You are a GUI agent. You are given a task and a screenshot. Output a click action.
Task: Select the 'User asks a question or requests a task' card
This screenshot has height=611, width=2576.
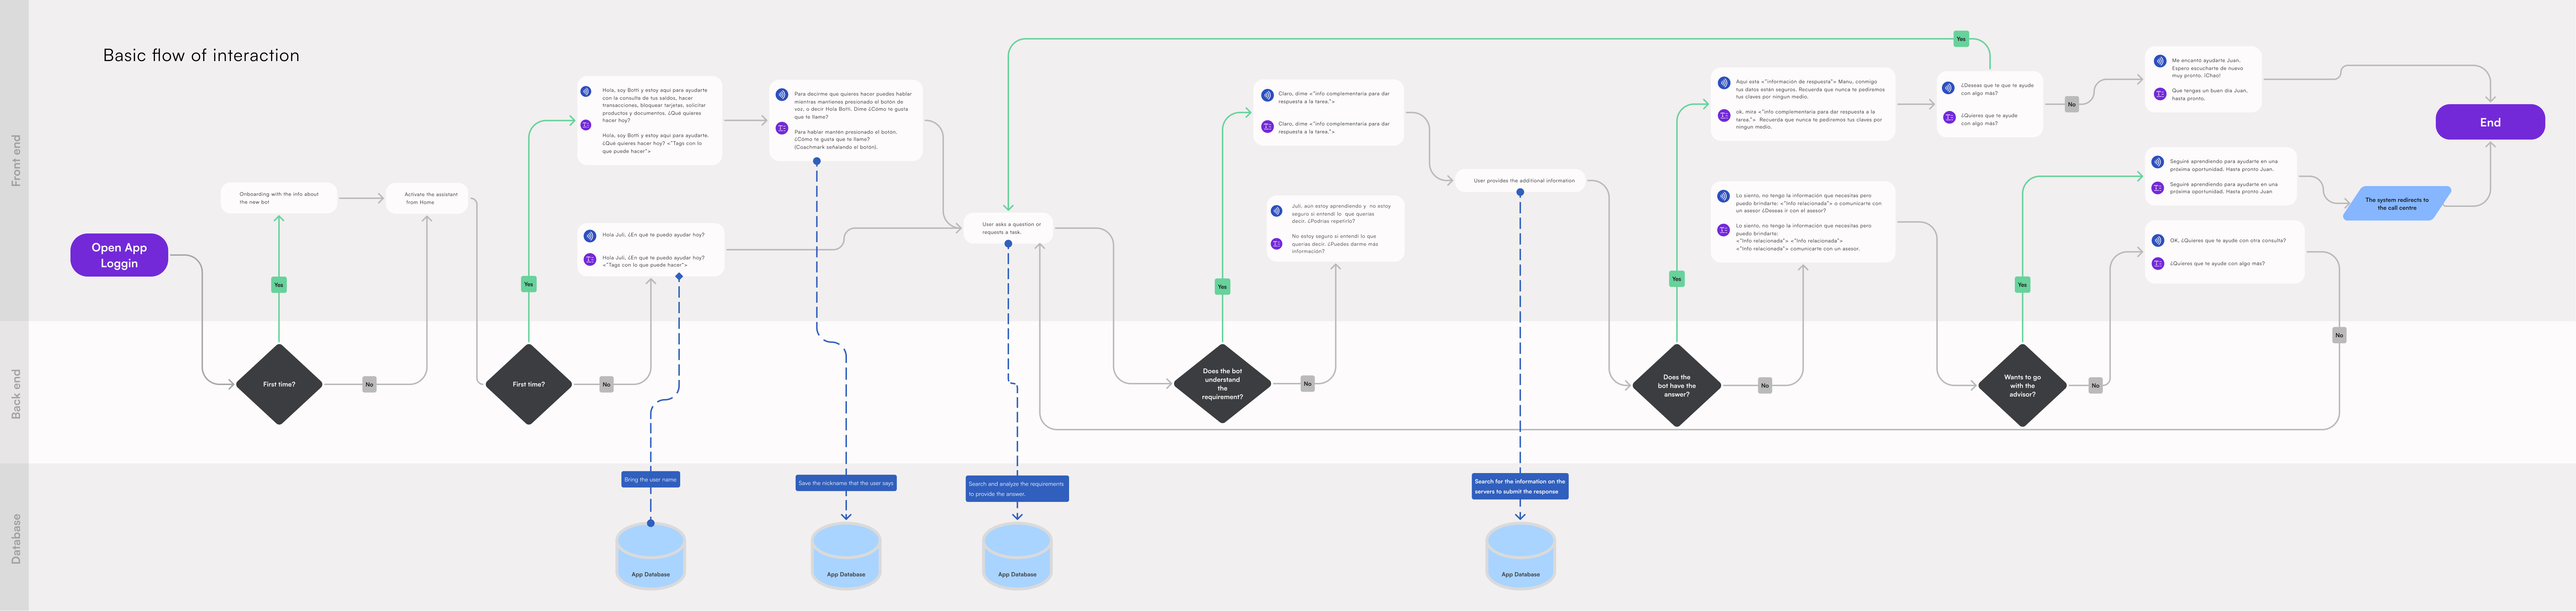pyautogui.click(x=1008, y=228)
